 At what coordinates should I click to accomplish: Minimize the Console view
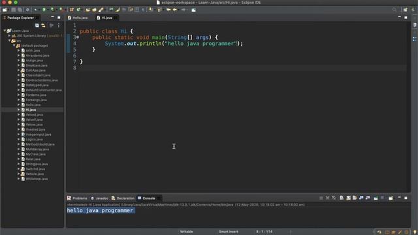(399, 198)
